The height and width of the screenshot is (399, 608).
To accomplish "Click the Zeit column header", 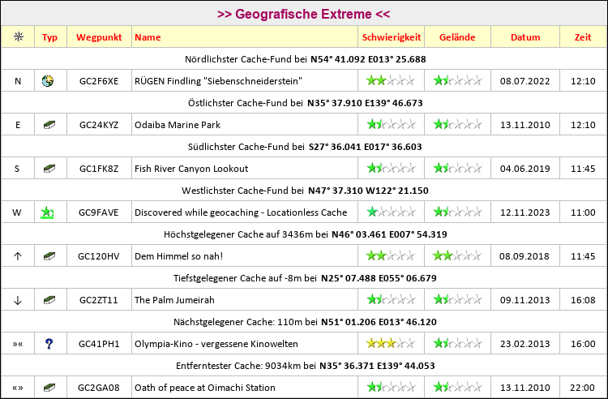I will tap(583, 37).
